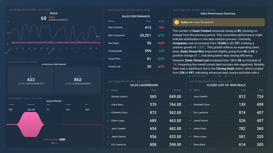Click the Closing value 191 in Sales Pipeline
The width and height of the screenshot is (273, 153).
pos(68,110)
